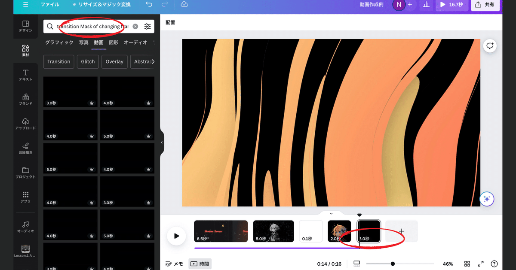Screen dimensions: 516x270
Task: Open the search filter options
Action: 147,27
